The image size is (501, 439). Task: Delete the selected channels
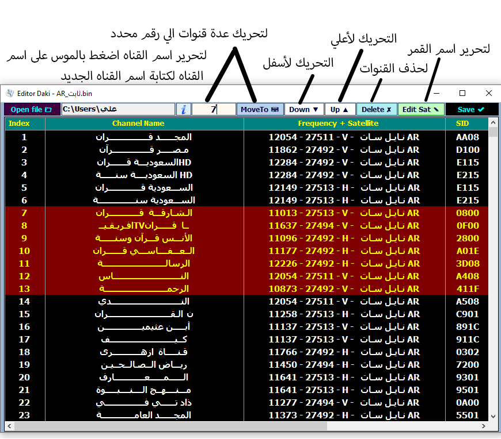(377, 109)
